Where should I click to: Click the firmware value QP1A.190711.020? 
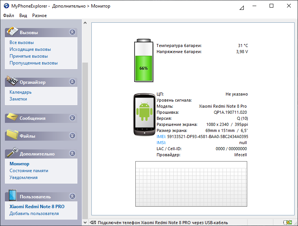coord(231,112)
